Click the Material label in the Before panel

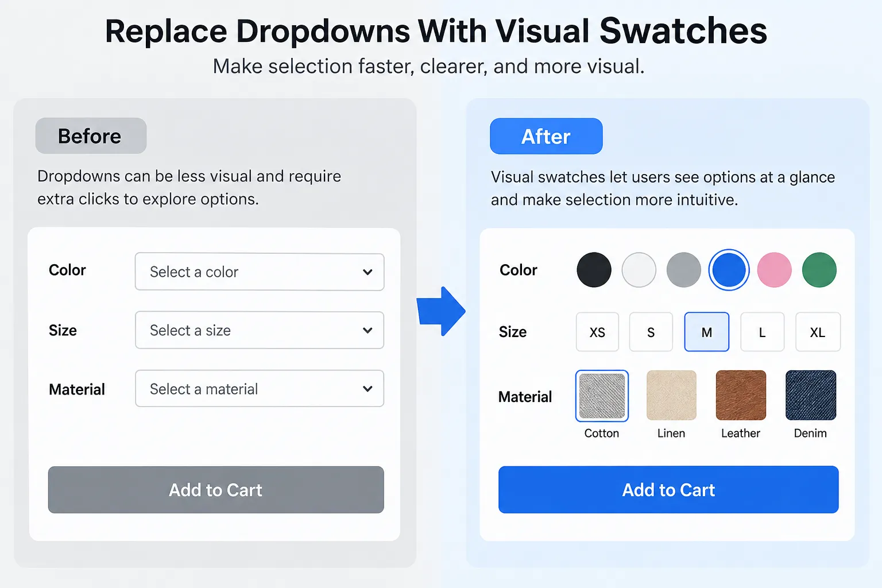pos(77,389)
